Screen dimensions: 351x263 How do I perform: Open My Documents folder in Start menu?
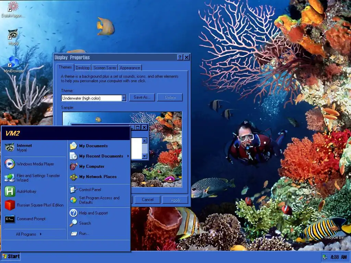pos(99,146)
